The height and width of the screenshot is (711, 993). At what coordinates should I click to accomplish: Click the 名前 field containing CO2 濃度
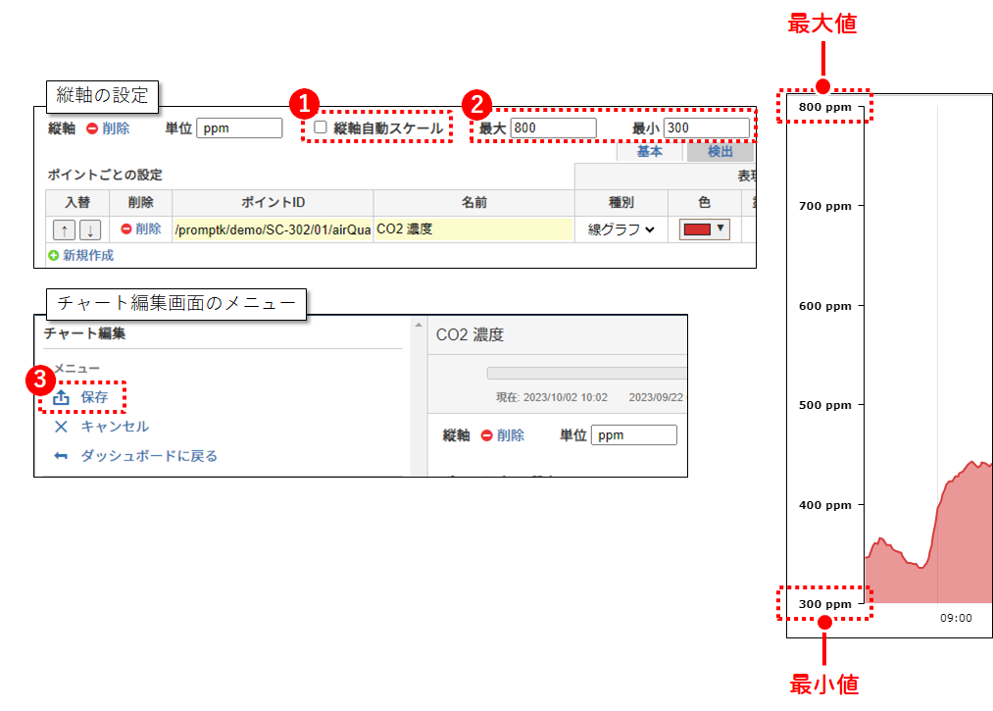tap(473, 229)
